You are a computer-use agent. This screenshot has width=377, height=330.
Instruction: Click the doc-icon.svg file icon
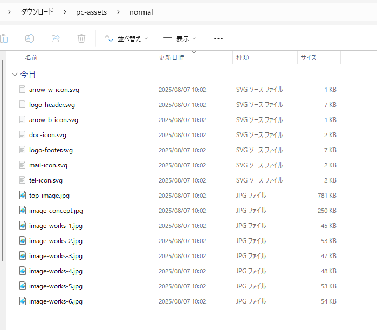point(22,135)
